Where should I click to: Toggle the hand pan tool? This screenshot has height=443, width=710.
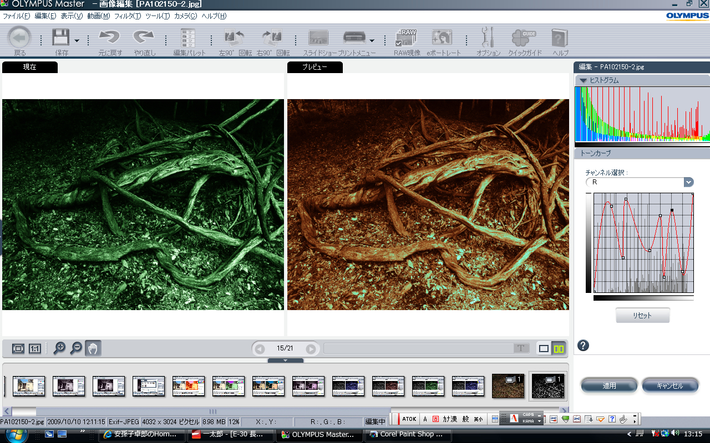(x=93, y=348)
